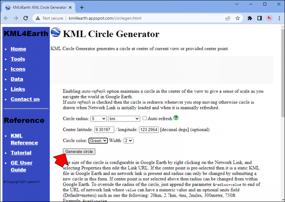Bookmark this page with the star icon
Viewport: 285px width, 202px height.
click(237, 18)
